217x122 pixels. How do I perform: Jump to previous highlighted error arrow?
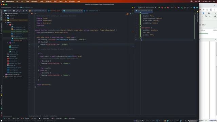(130, 14)
